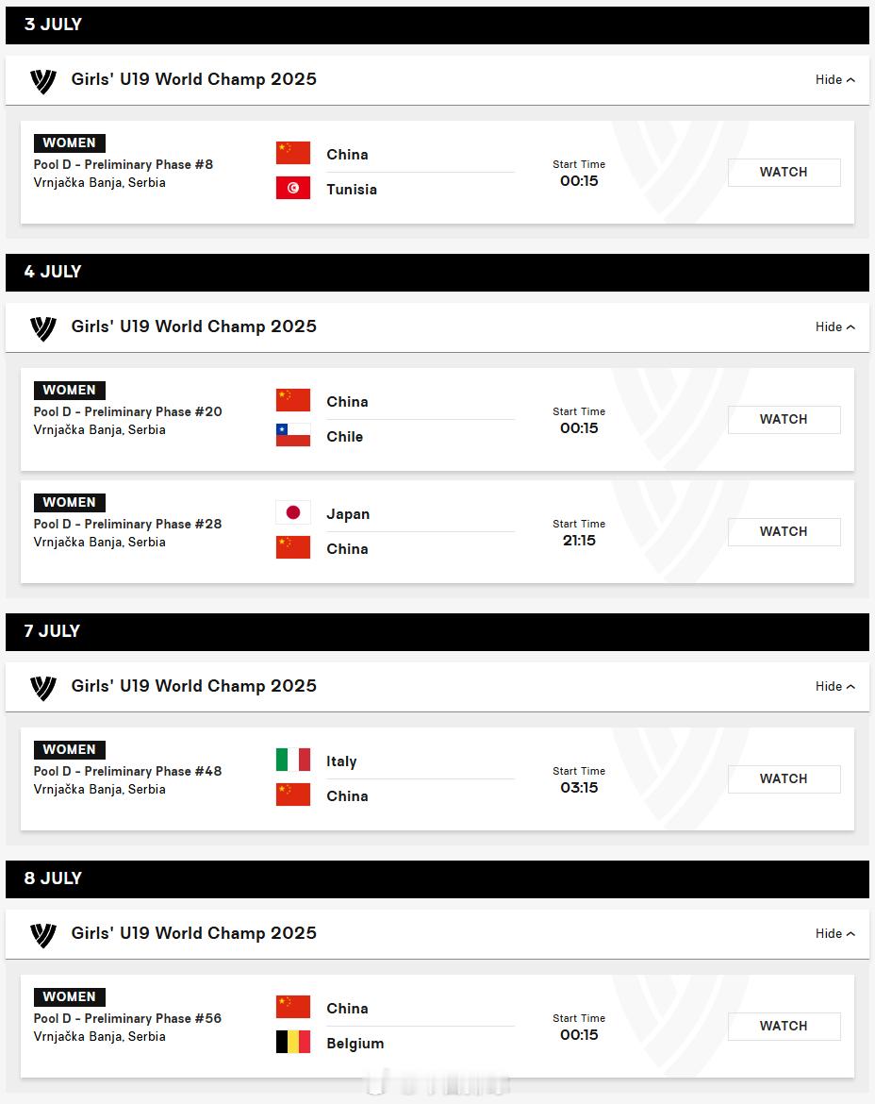Watch the Japan vs China match

(x=784, y=532)
